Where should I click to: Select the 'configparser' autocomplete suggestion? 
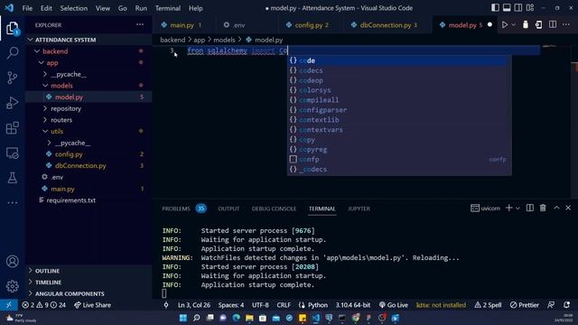[x=399, y=110]
